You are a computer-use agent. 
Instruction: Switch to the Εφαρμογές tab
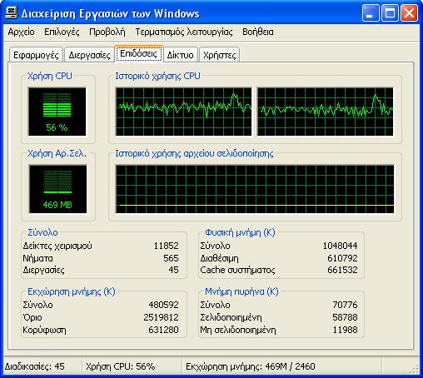(36, 55)
